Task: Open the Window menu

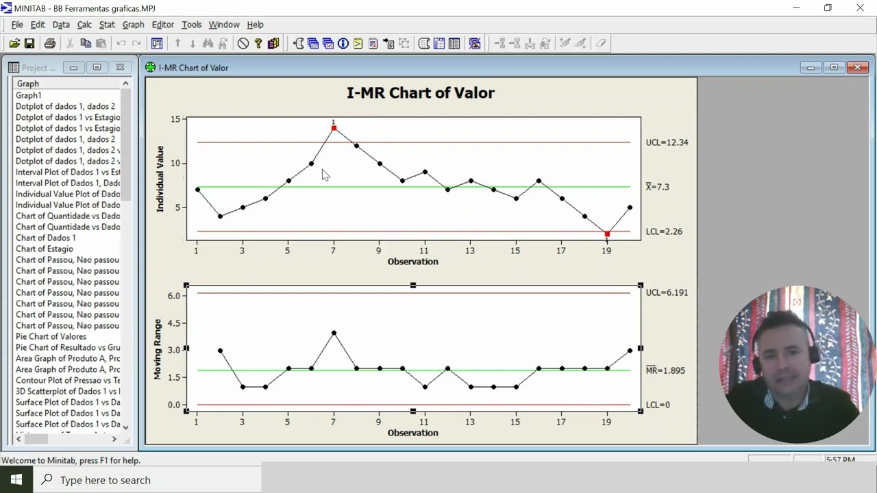Action: point(224,25)
